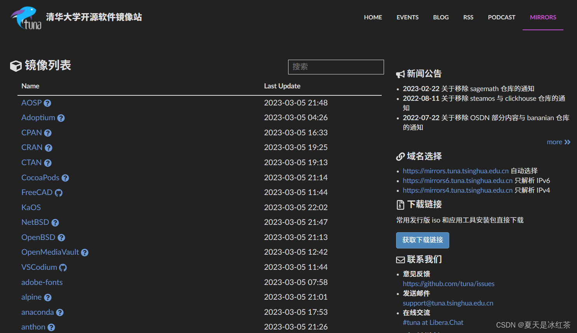Open the OpenBSD mirror link
577x333 pixels.
38,237
